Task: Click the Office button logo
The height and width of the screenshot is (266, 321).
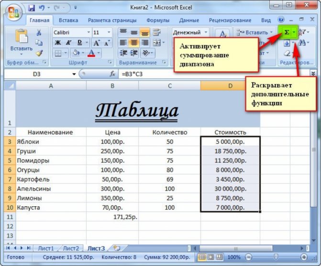Action: [x=13, y=12]
